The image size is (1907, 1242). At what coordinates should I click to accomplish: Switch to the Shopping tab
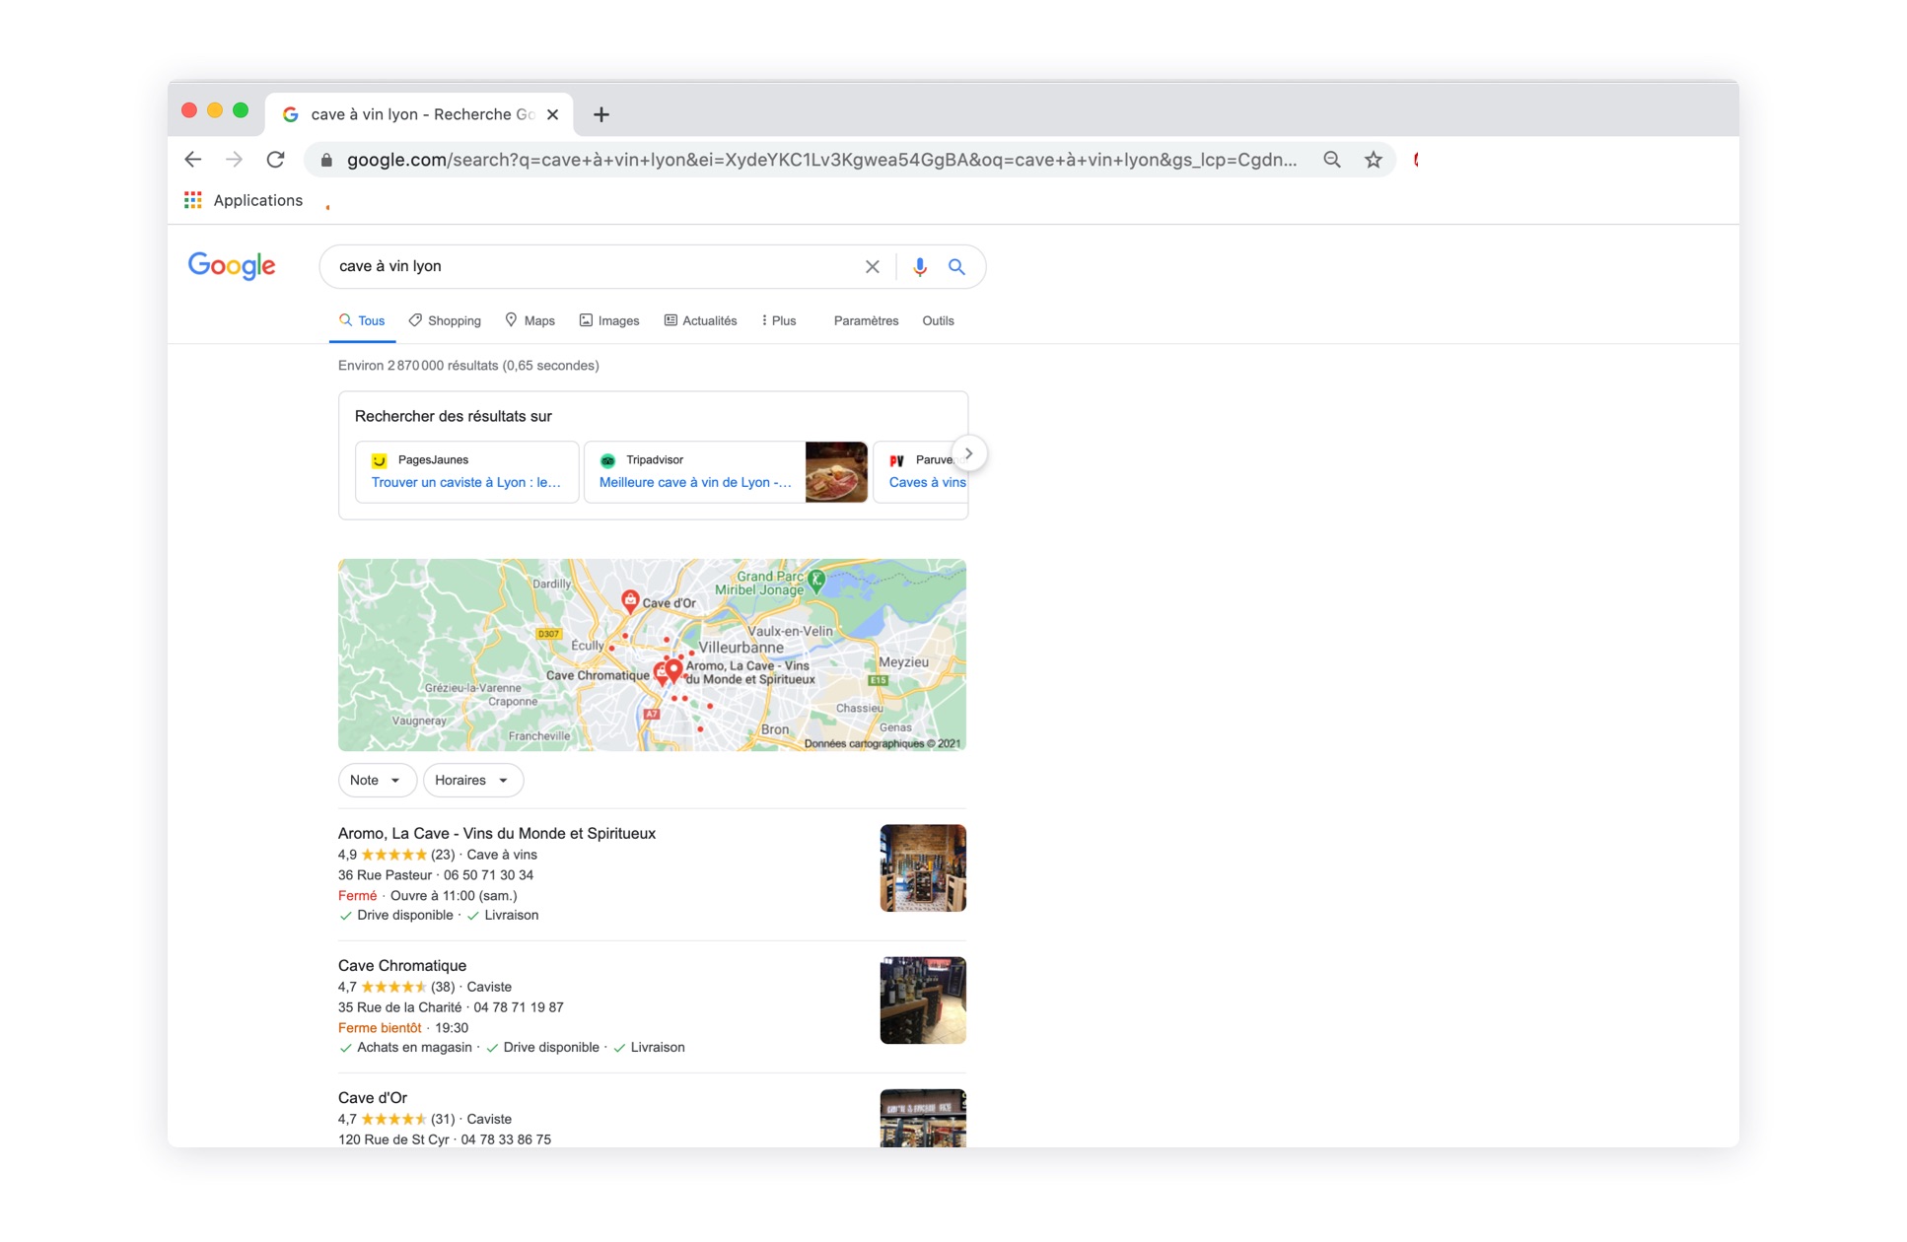445,320
